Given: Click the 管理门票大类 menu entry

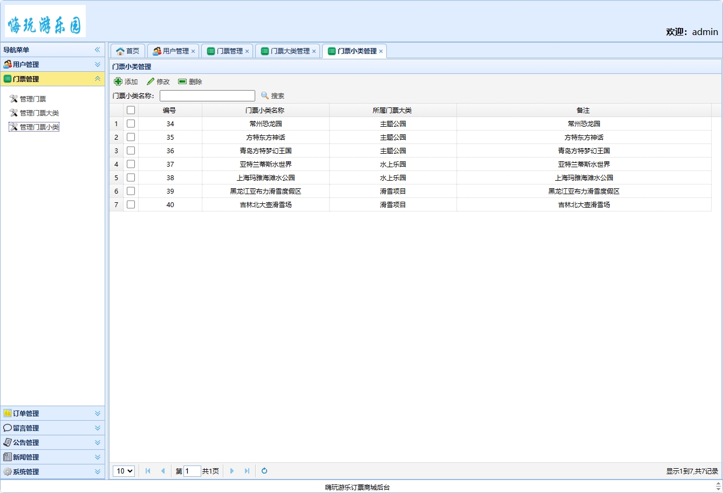Looking at the screenshot, I should coord(38,113).
